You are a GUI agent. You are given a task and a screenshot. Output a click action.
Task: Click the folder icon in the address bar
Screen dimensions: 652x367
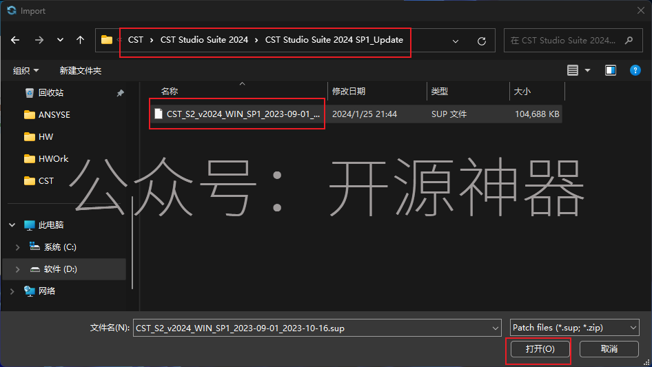click(107, 40)
